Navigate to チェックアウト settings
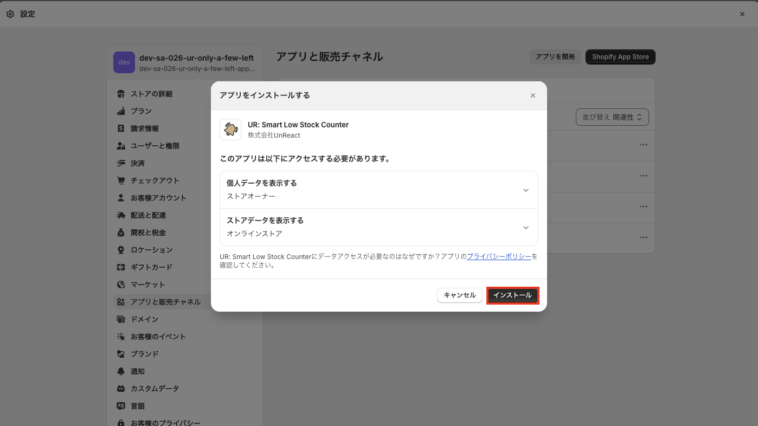Screen dimensions: 758x426 (155, 180)
